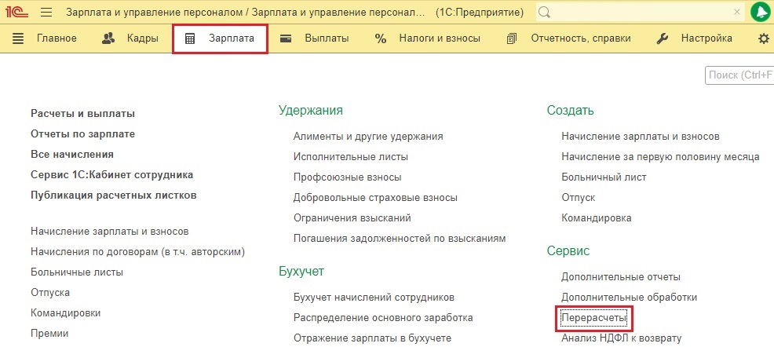
Task: Open the hamburger main menu icon
Action: pos(46,13)
